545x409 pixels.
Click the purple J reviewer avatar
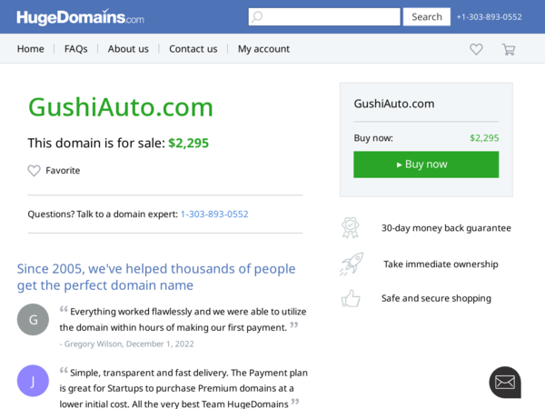(x=33, y=381)
